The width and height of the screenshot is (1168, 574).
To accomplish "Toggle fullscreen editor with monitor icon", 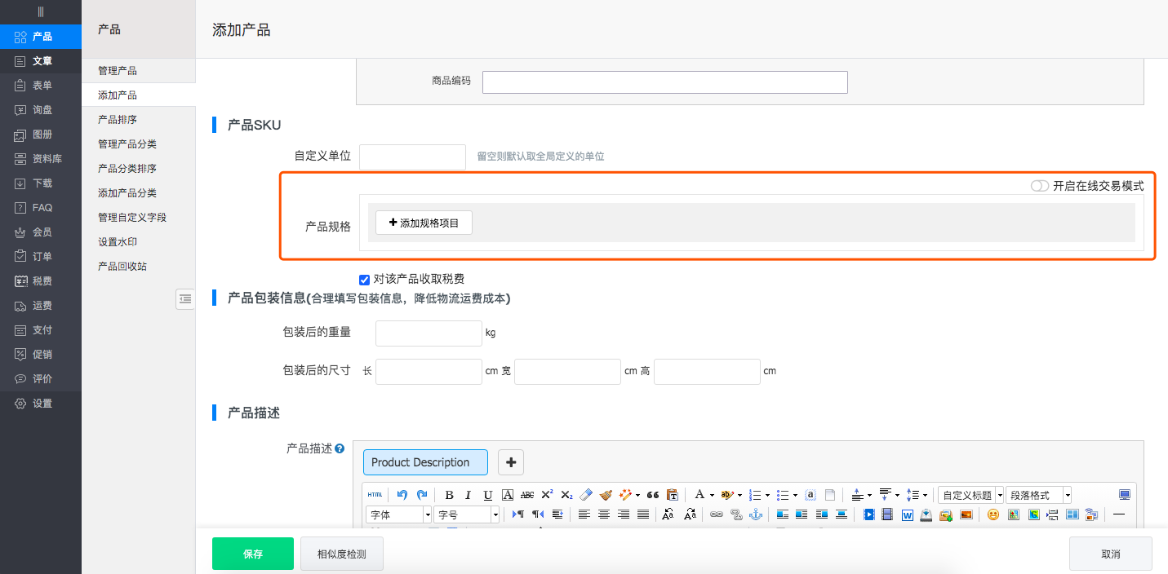I will point(1125,495).
